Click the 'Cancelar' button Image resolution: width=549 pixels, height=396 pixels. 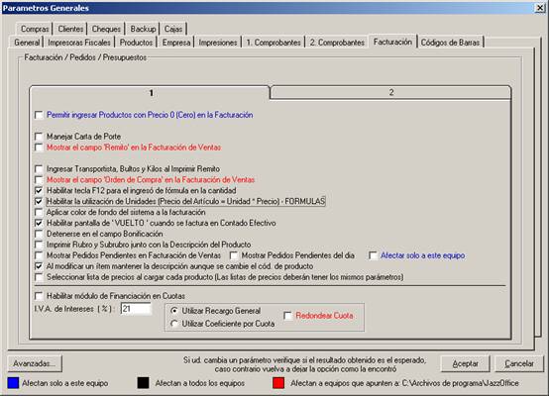coord(519,363)
